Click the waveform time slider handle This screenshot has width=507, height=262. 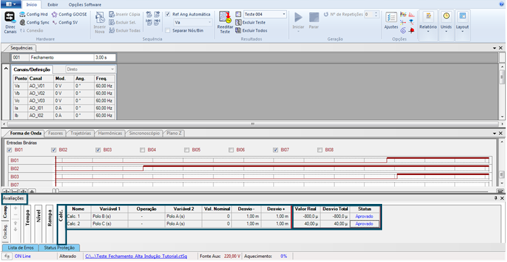(x=56, y=191)
